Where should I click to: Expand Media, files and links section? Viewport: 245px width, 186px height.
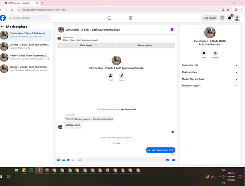[x=210, y=79]
